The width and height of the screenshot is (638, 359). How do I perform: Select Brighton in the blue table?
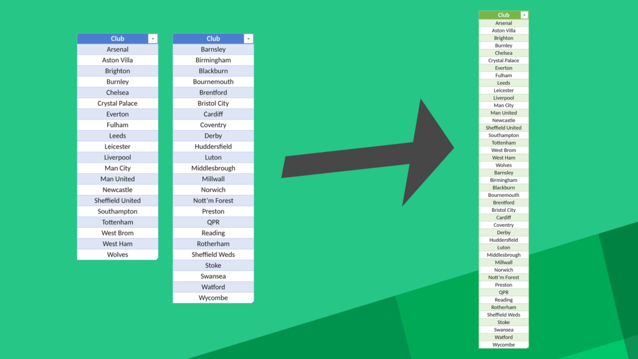[x=118, y=71]
